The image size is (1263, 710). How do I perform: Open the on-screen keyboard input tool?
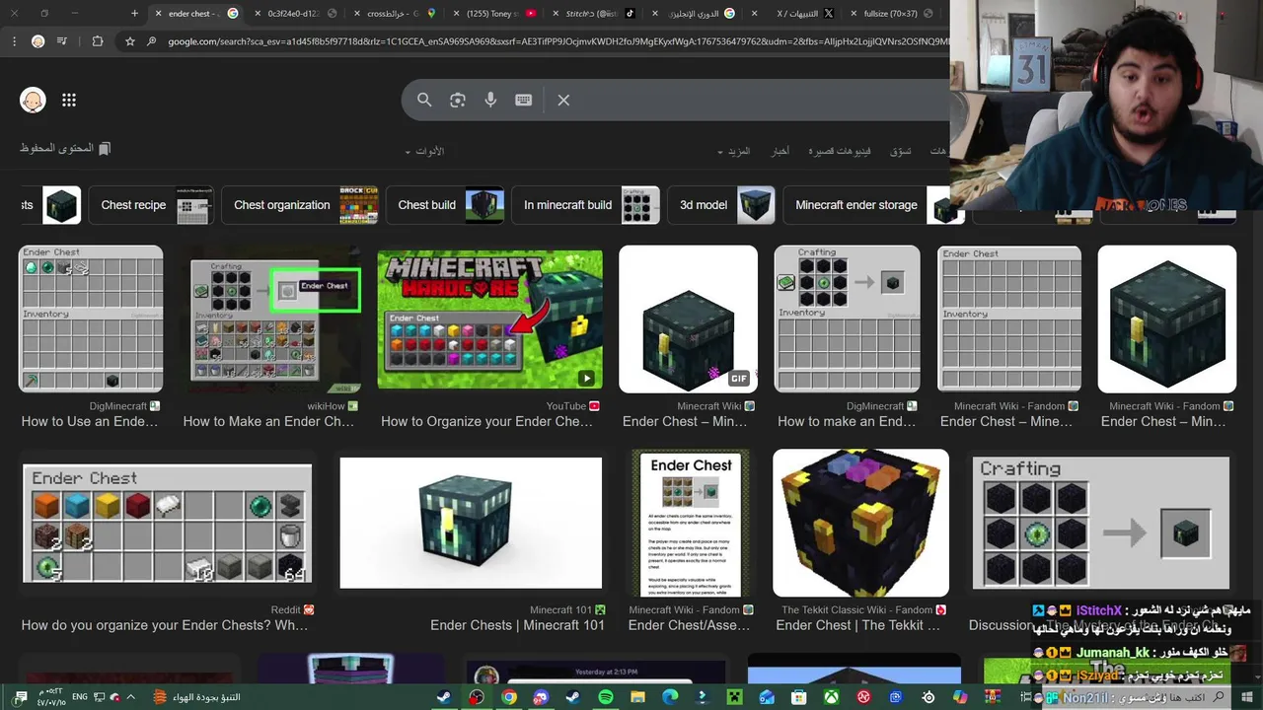pos(524,100)
